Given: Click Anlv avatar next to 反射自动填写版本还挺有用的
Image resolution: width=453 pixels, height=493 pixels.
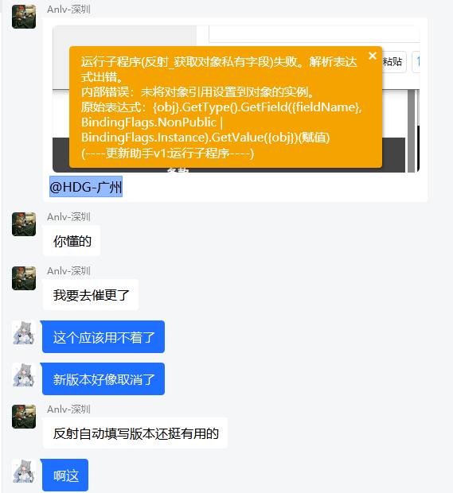Looking at the screenshot, I should point(24,417).
